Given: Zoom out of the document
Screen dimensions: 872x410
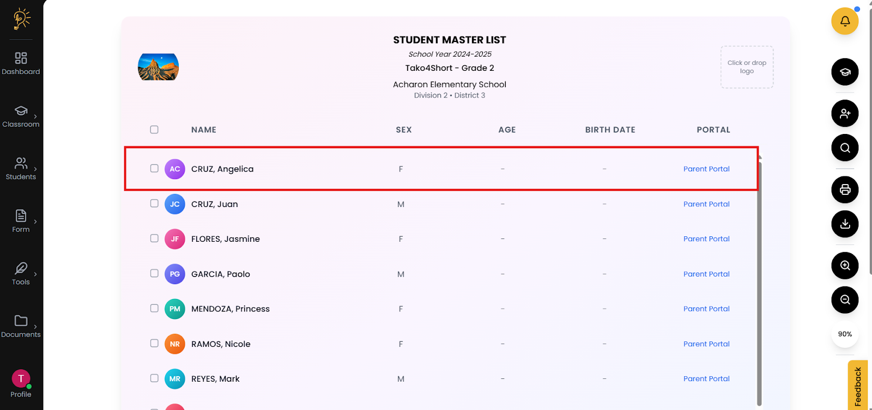Looking at the screenshot, I should (845, 299).
